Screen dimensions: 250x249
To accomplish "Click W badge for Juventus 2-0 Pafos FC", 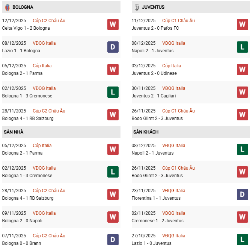I will pyautogui.click(x=242, y=24).
